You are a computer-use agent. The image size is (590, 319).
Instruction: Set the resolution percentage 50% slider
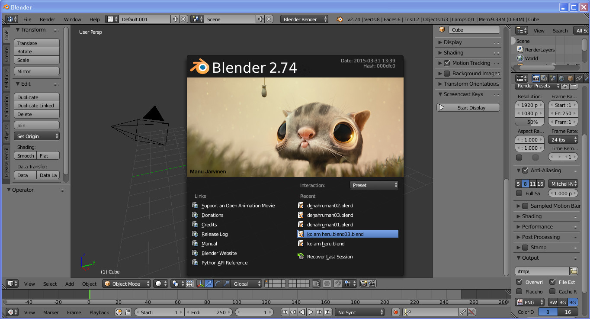pos(530,122)
